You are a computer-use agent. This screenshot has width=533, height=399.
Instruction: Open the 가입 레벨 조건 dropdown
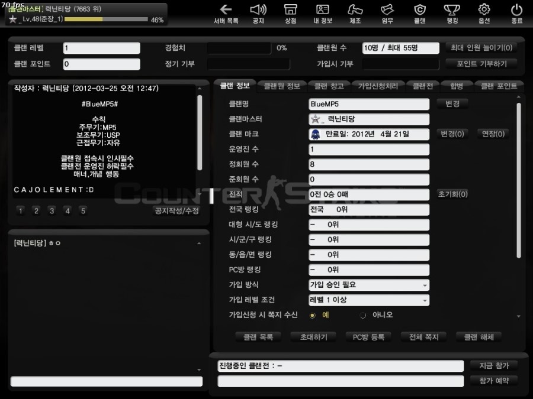click(x=369, y=300)
